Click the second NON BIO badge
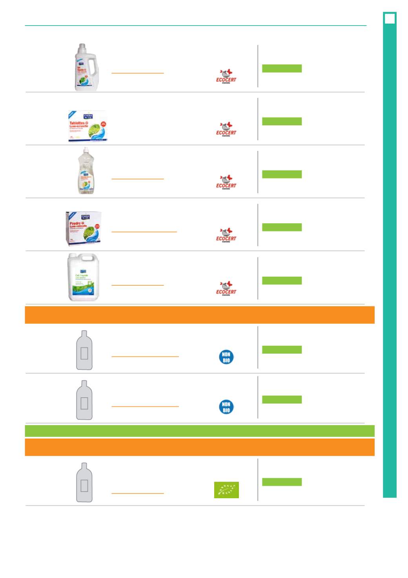Image resolution: width=408 pixels, height=578 pixels. (x=226, y=407)
